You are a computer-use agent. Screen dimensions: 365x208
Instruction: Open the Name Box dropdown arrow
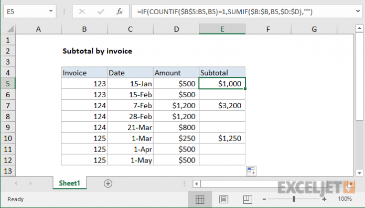coord(50,11)
